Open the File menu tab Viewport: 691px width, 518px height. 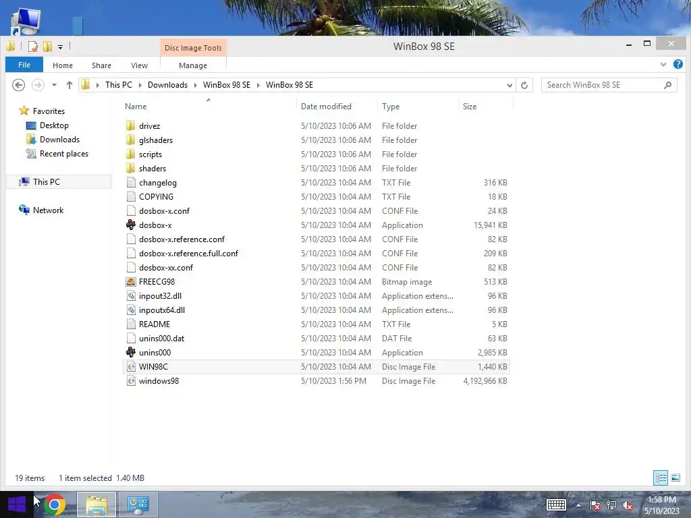pos(24,65)
